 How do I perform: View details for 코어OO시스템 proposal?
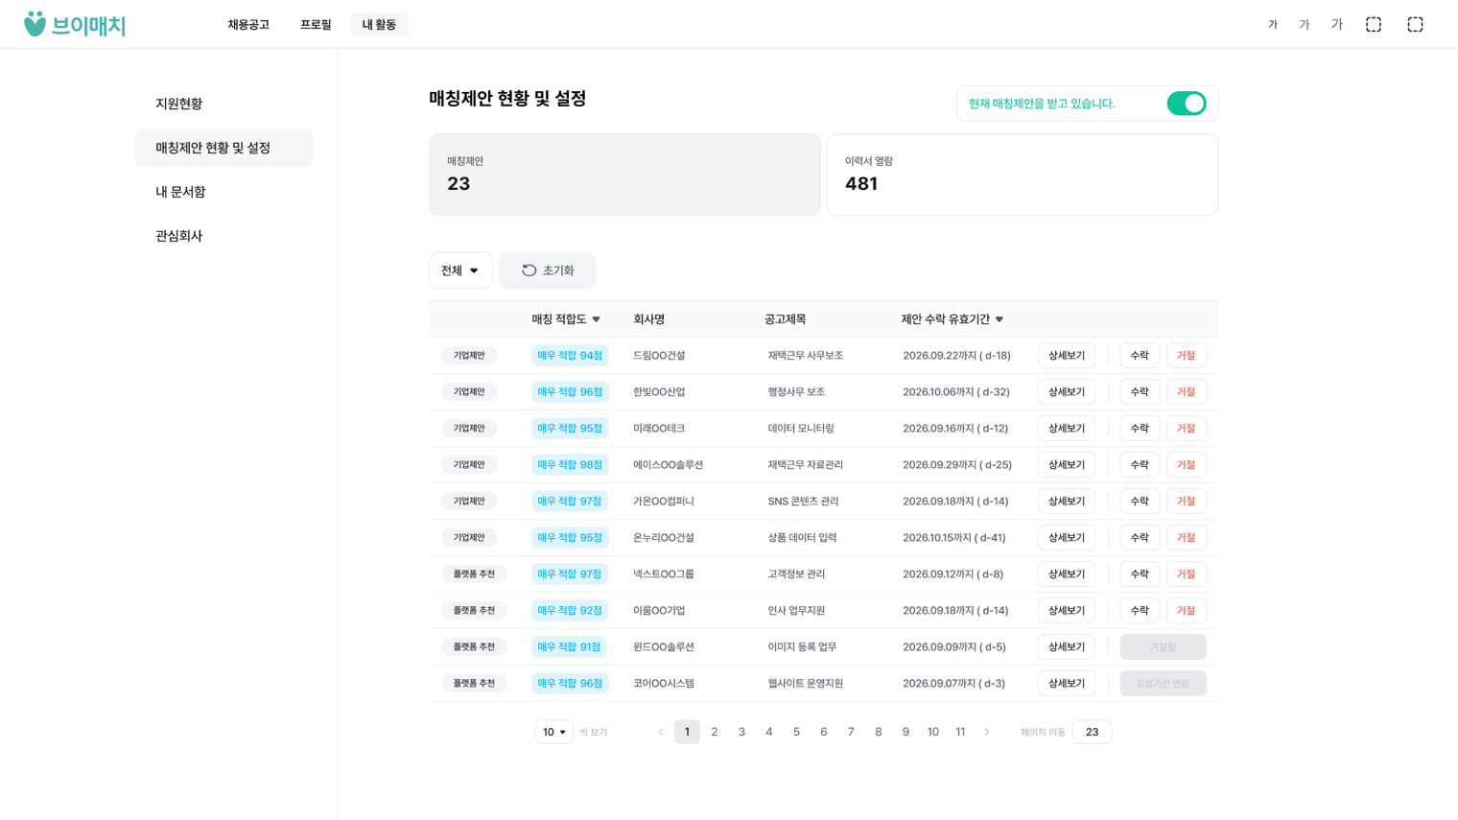1066,684
